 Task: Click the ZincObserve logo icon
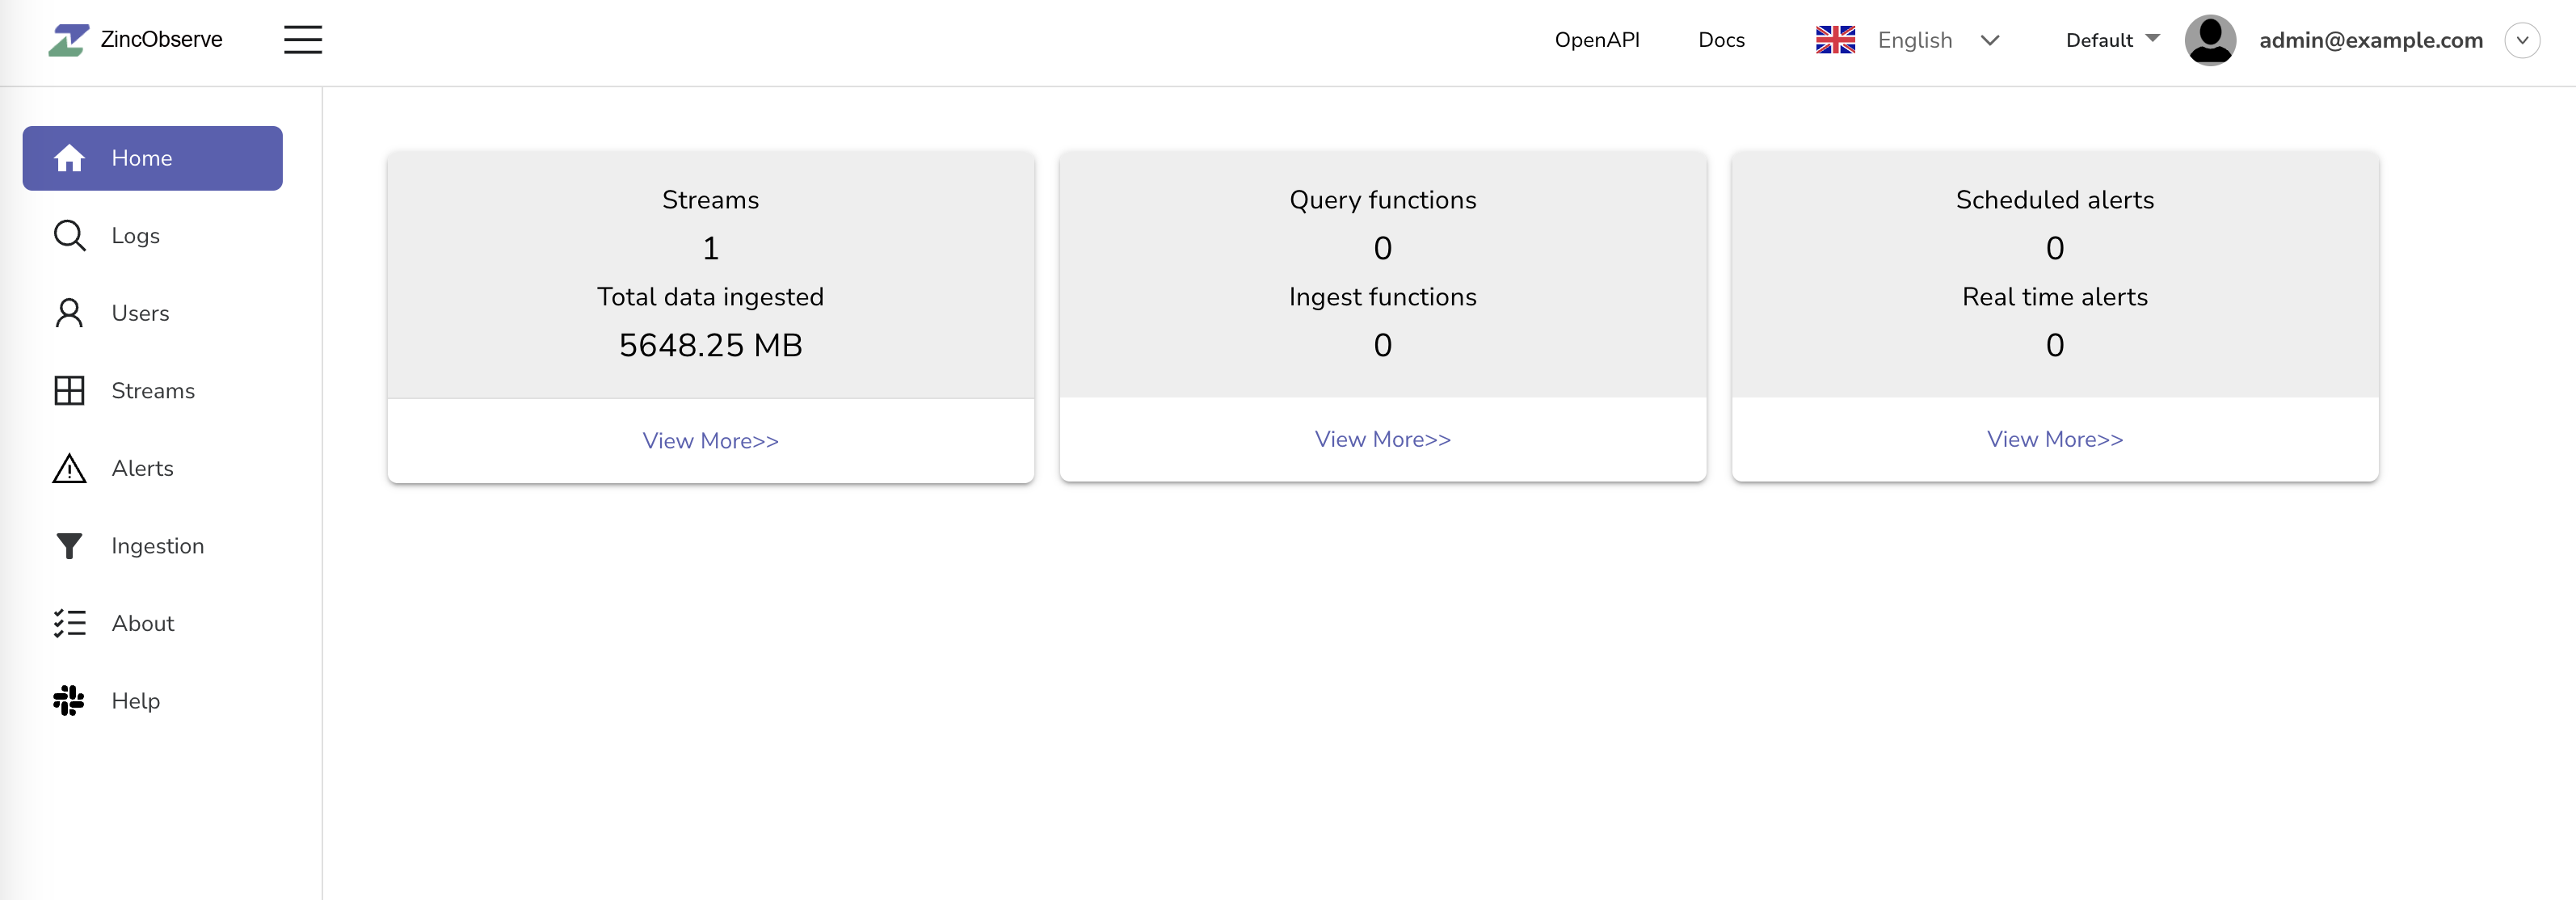click(x=68, y=40)
